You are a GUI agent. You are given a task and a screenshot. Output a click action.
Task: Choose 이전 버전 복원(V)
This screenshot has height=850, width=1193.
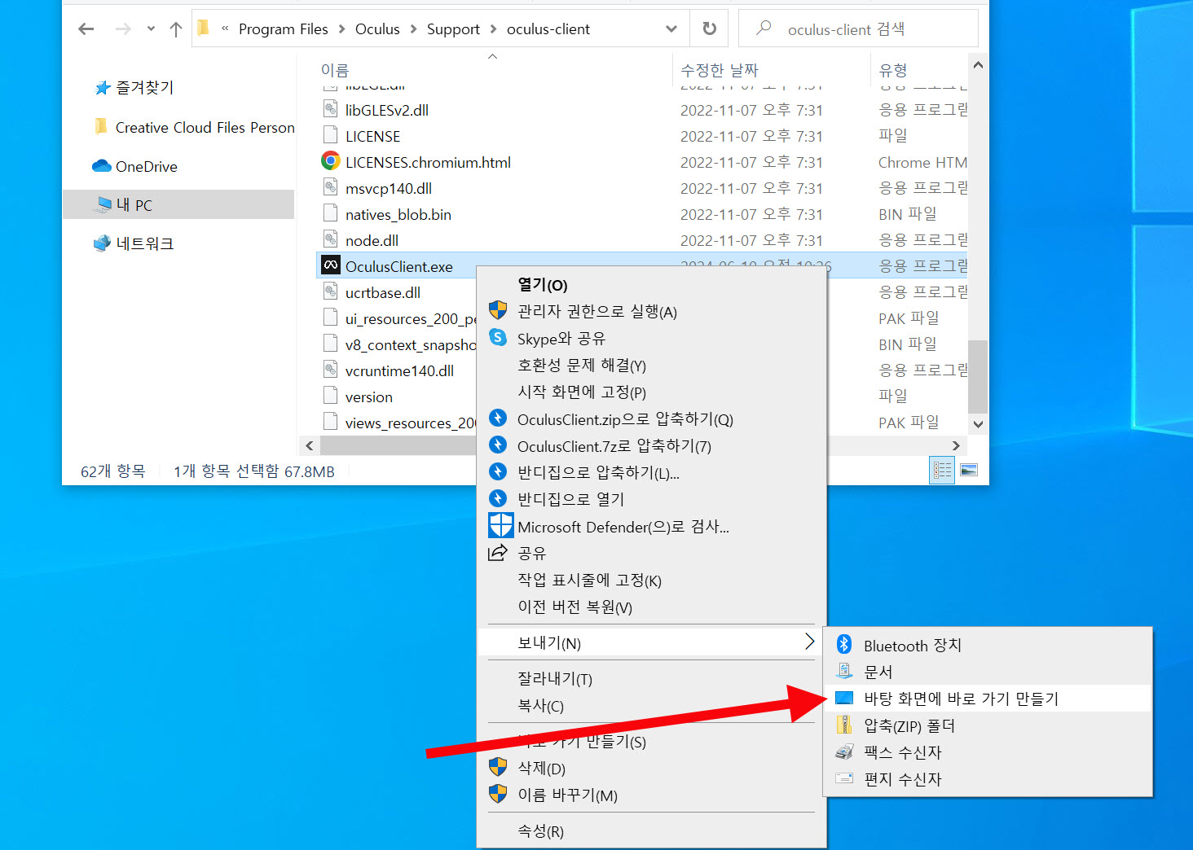(x=651, y=607)
